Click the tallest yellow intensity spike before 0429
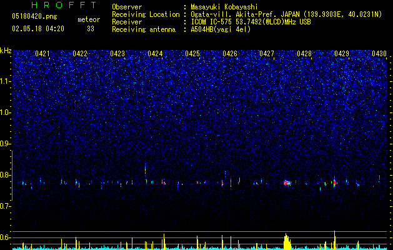This screenshot has height=250, width=393. point(335,240)
